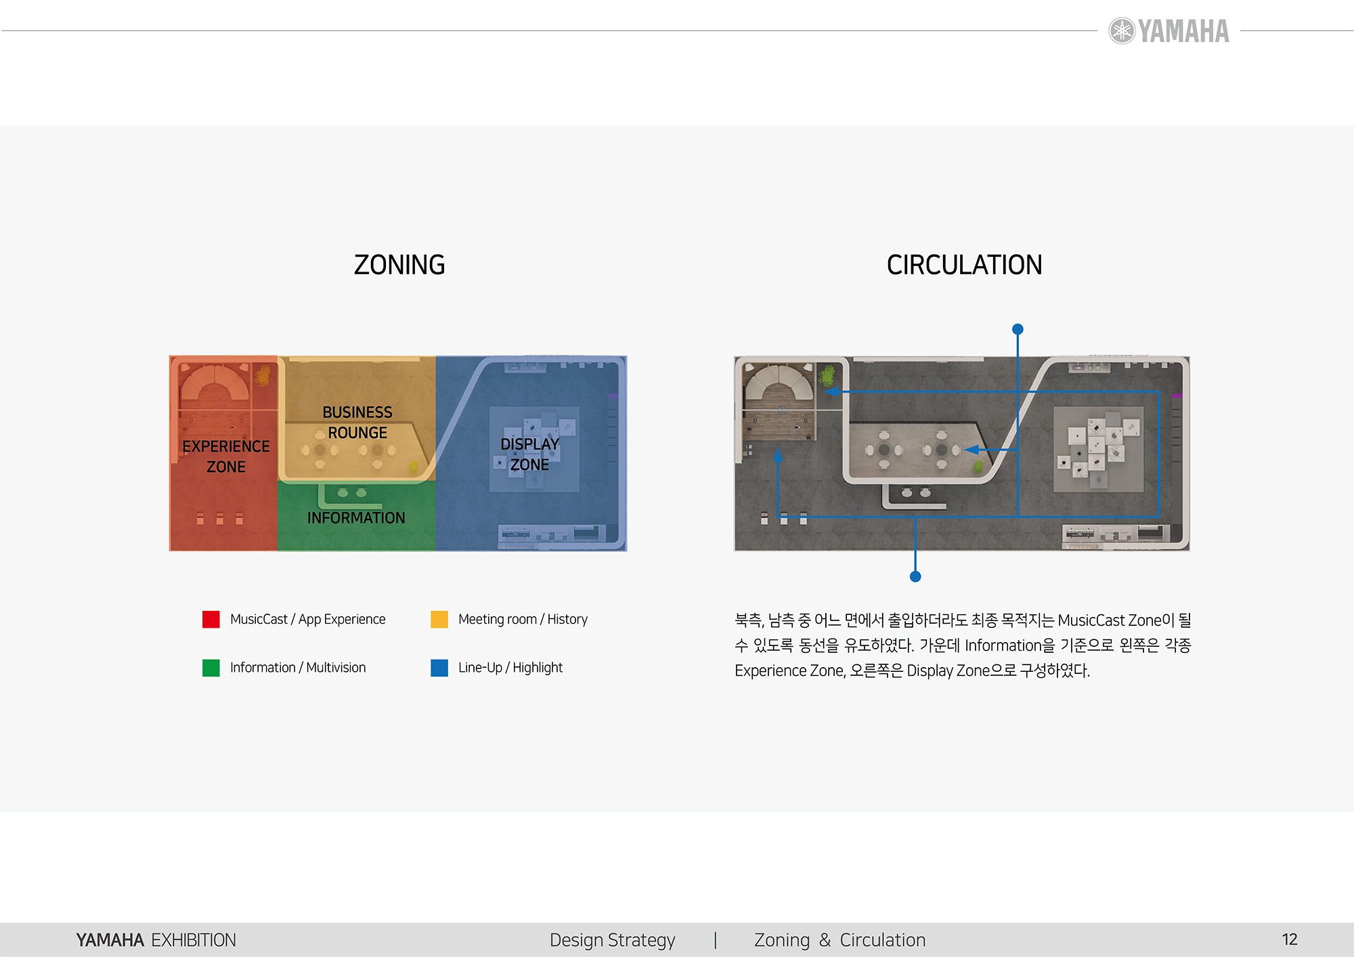The height and width of the screenshot is (957, 1354).
Task: Click the blue Line-Up legend swatch
Action: 439,668
